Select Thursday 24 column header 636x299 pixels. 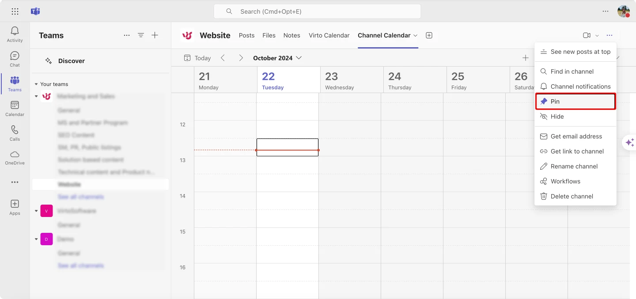point(415,80)
